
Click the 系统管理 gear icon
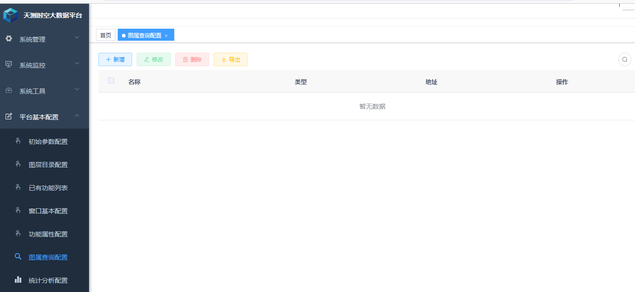click(9, 39)
